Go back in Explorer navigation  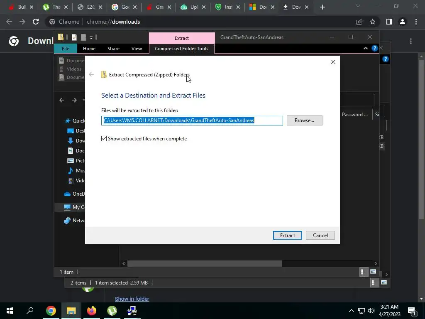(x=62, y=100)
